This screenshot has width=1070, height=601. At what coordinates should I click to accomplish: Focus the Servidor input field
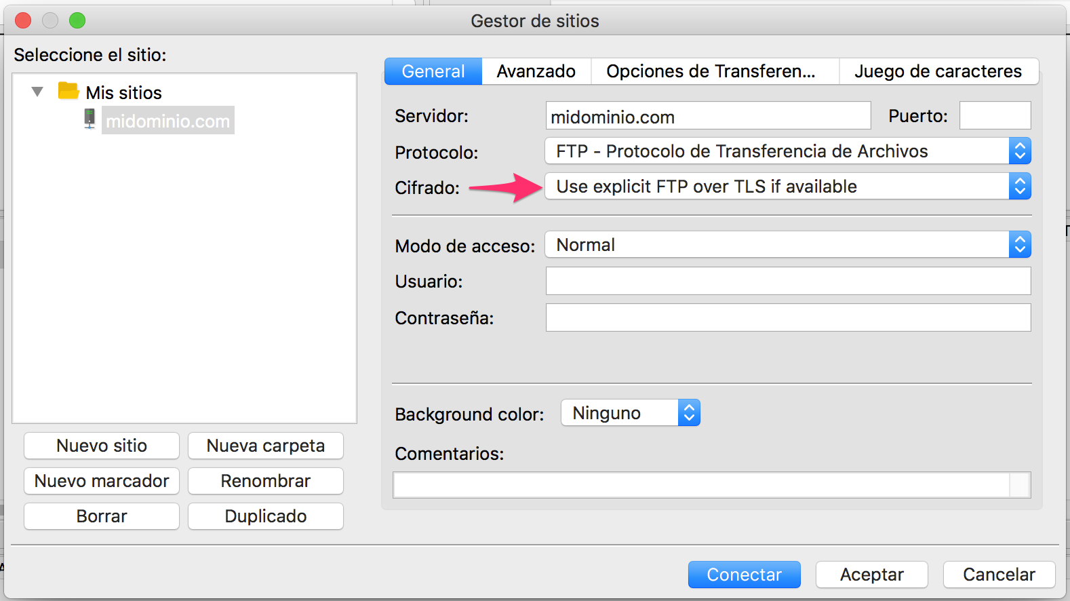click(x=707, y=116)
